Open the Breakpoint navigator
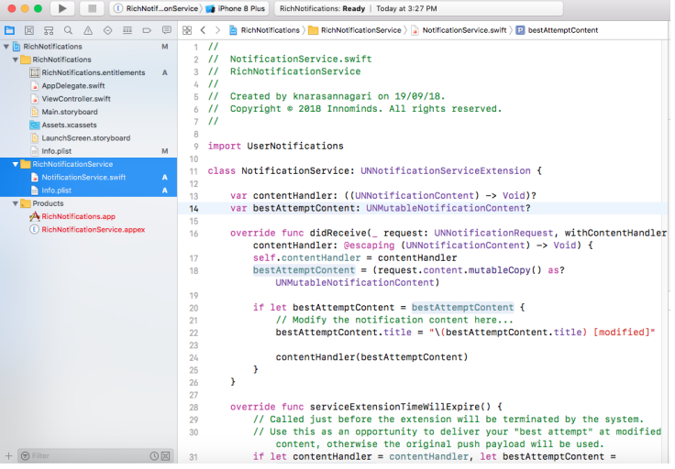The image size is (675, 469). coord(147,30)
